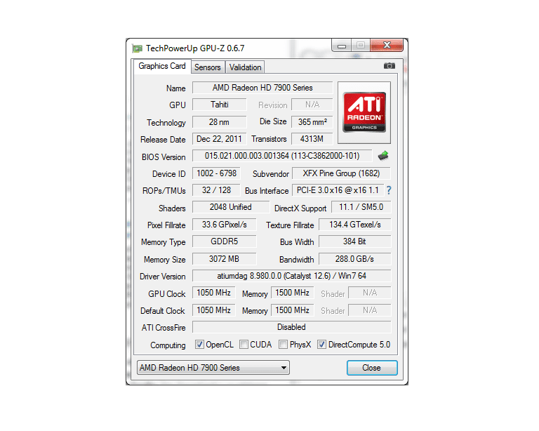Image resolution: width=539 pixels, height=431 pixels.
Task: Click the ATI Radeon logo image
Action: tap(364, 112)
